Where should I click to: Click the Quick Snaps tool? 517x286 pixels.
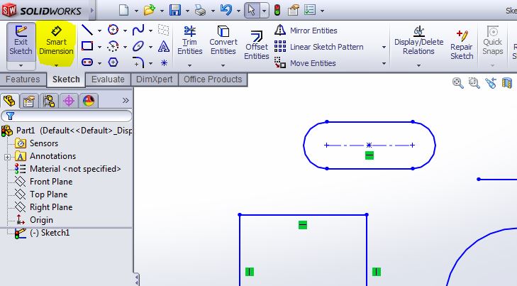click(493, 40)
